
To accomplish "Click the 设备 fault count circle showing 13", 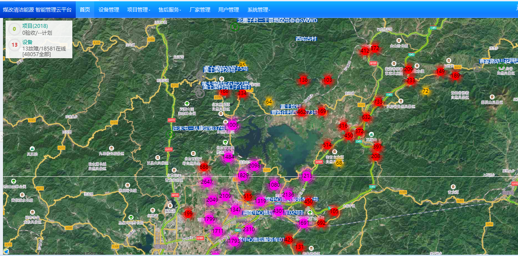I will pyautogui.click(x=14, y=45).
